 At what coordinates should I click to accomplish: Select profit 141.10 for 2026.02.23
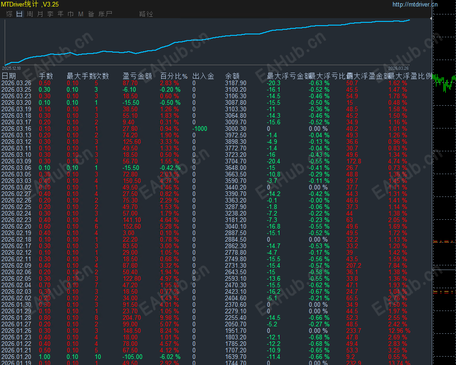click(132, 220)
